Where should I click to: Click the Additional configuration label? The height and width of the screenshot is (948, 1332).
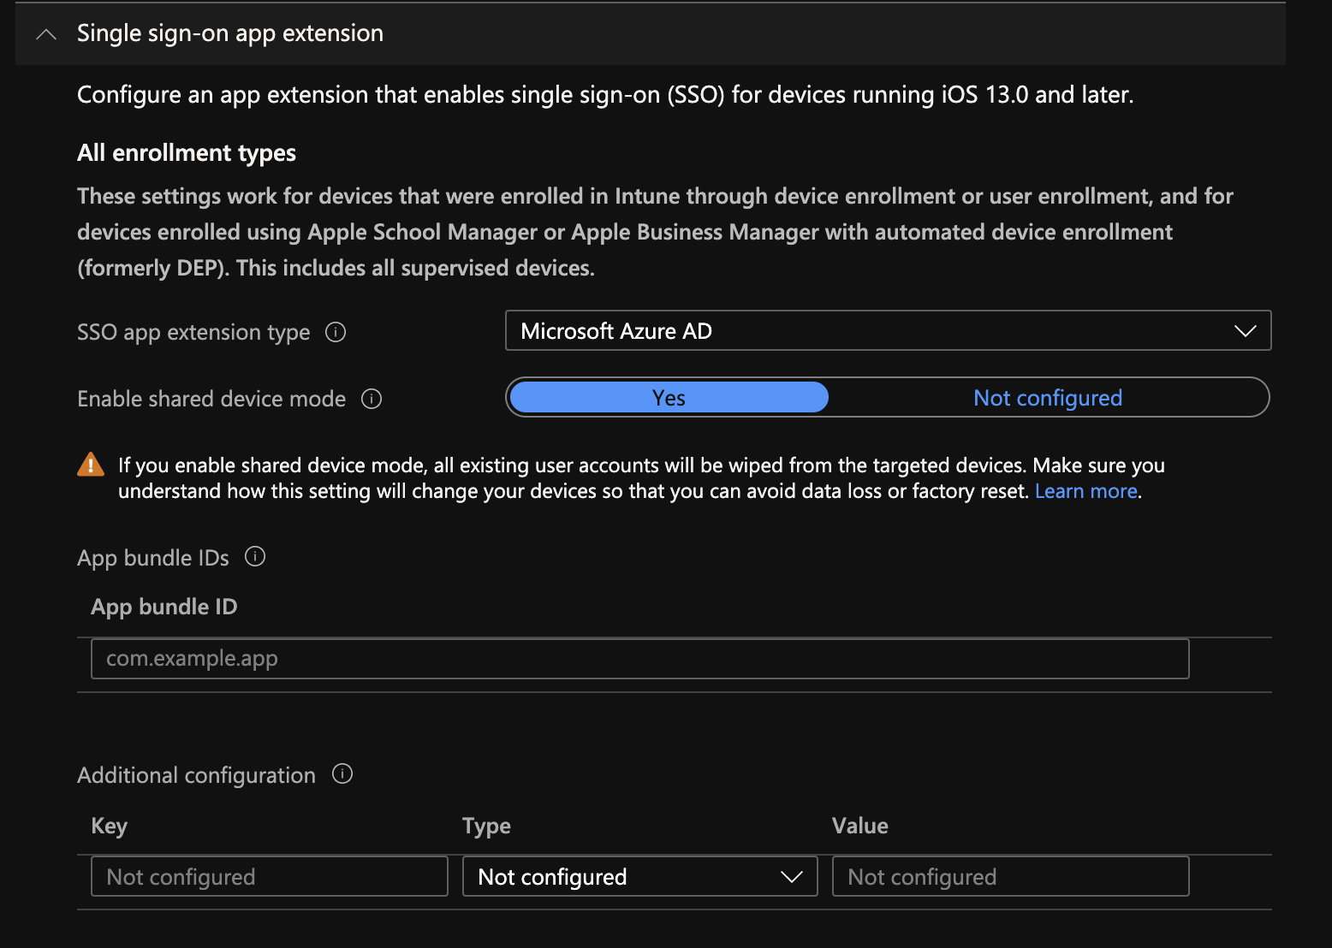click(x=196, y=775)
